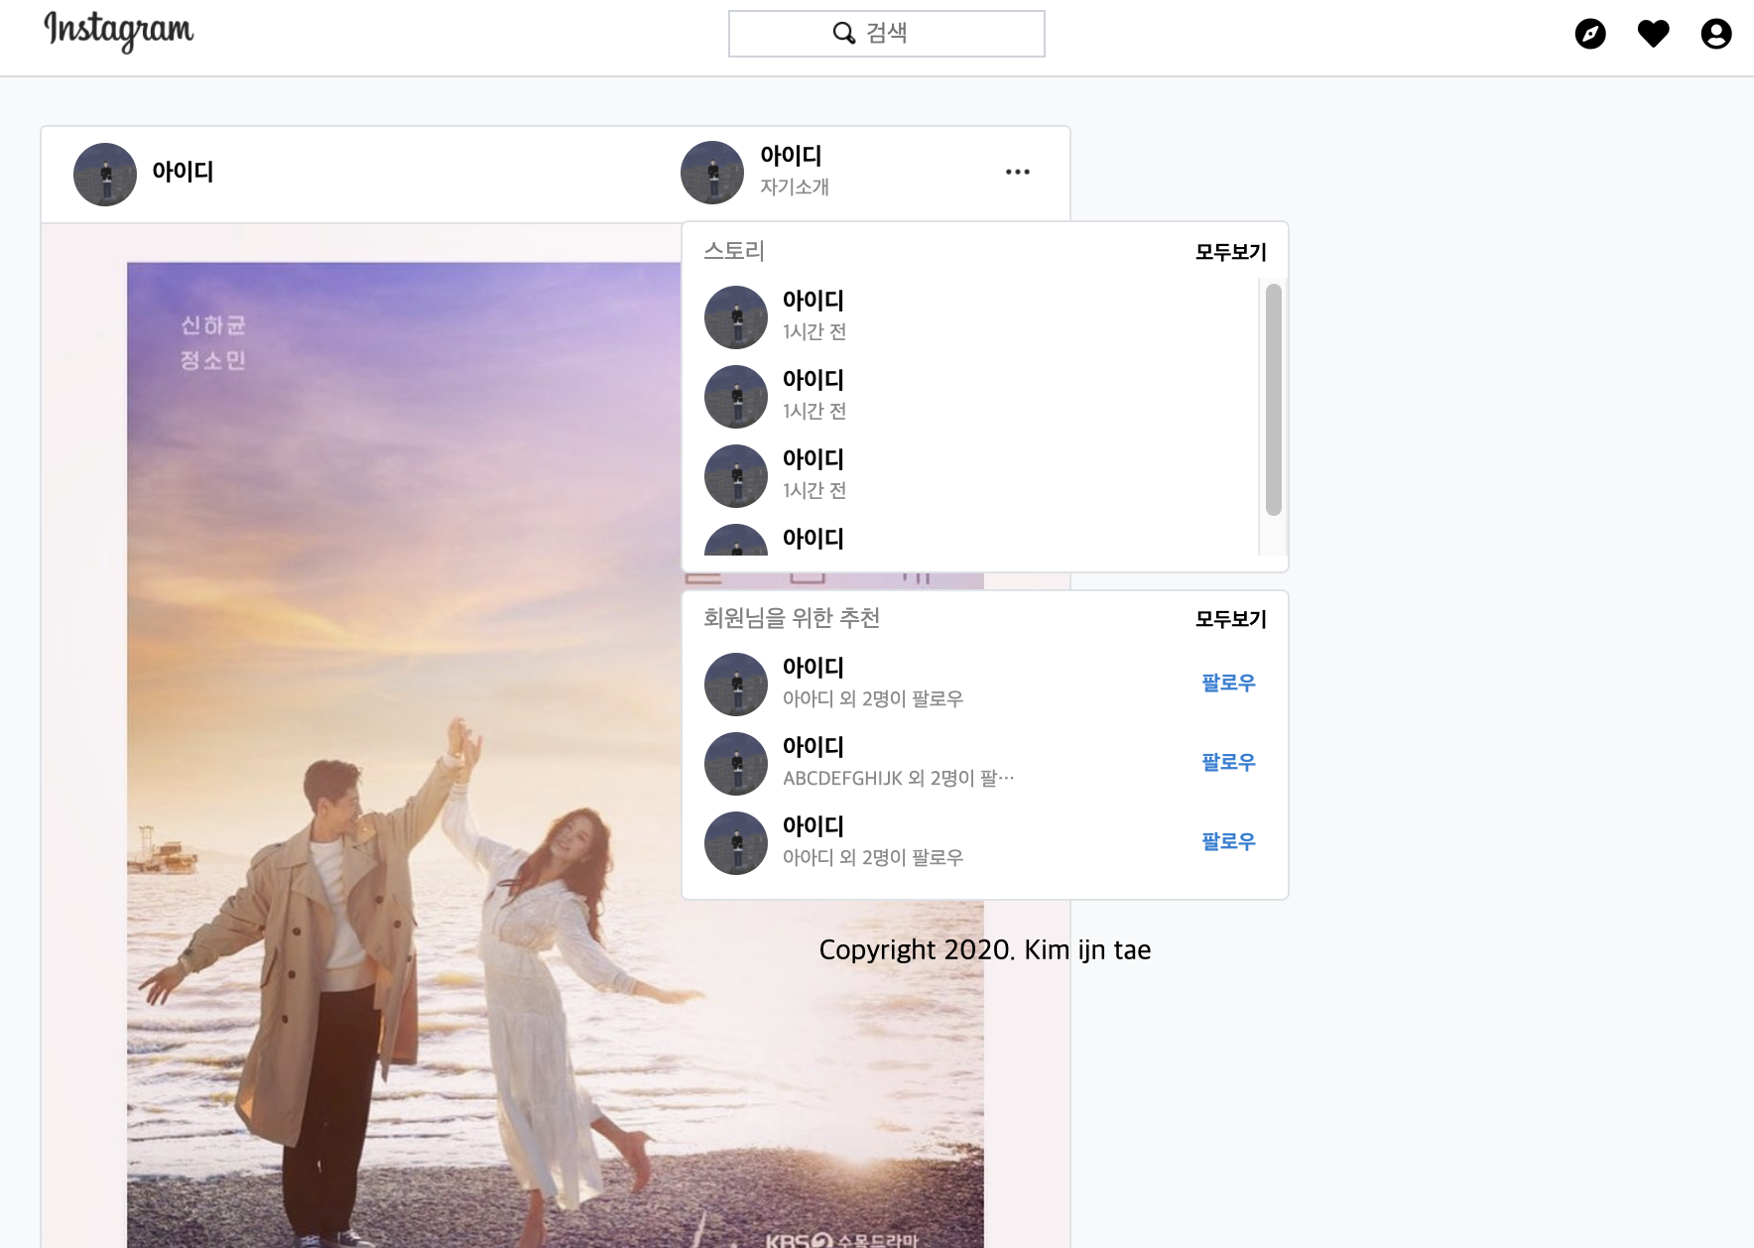1754x1248 pixels.
Task: Click the profile avatar beside 자기소개
Action: pos(712,173)
